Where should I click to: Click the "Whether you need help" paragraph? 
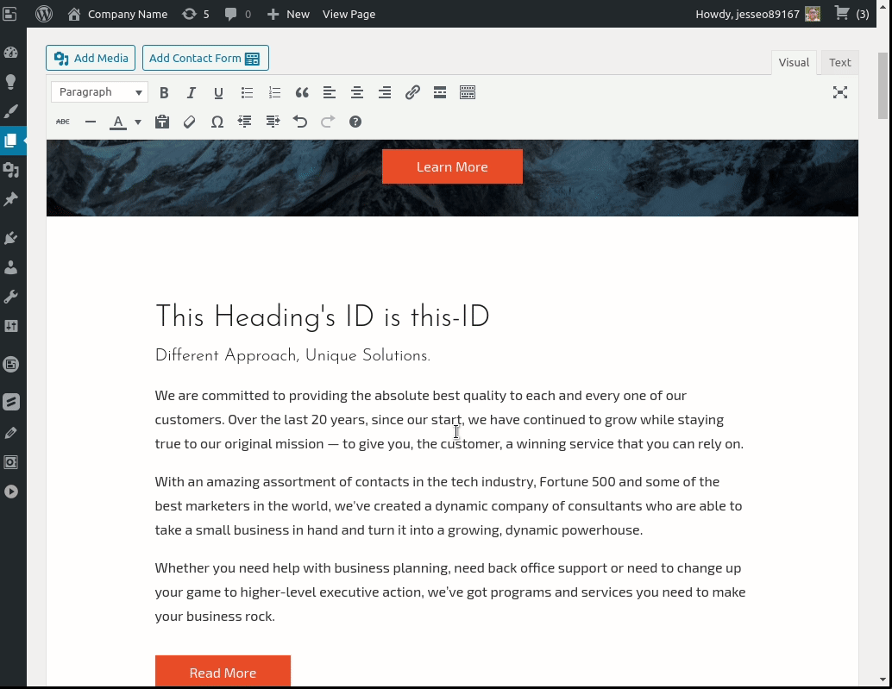click(450, 592)
